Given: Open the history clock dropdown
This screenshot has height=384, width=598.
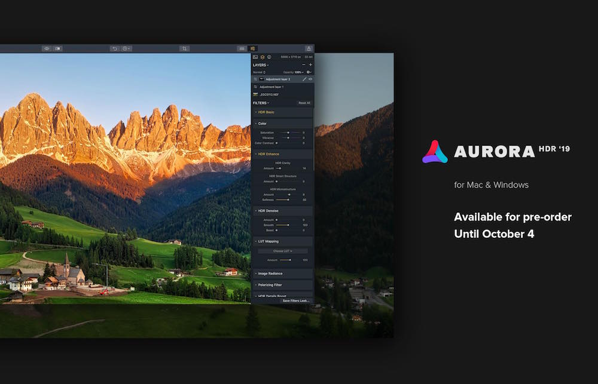Looking at the screenshot, I should (x=126, y=48).
